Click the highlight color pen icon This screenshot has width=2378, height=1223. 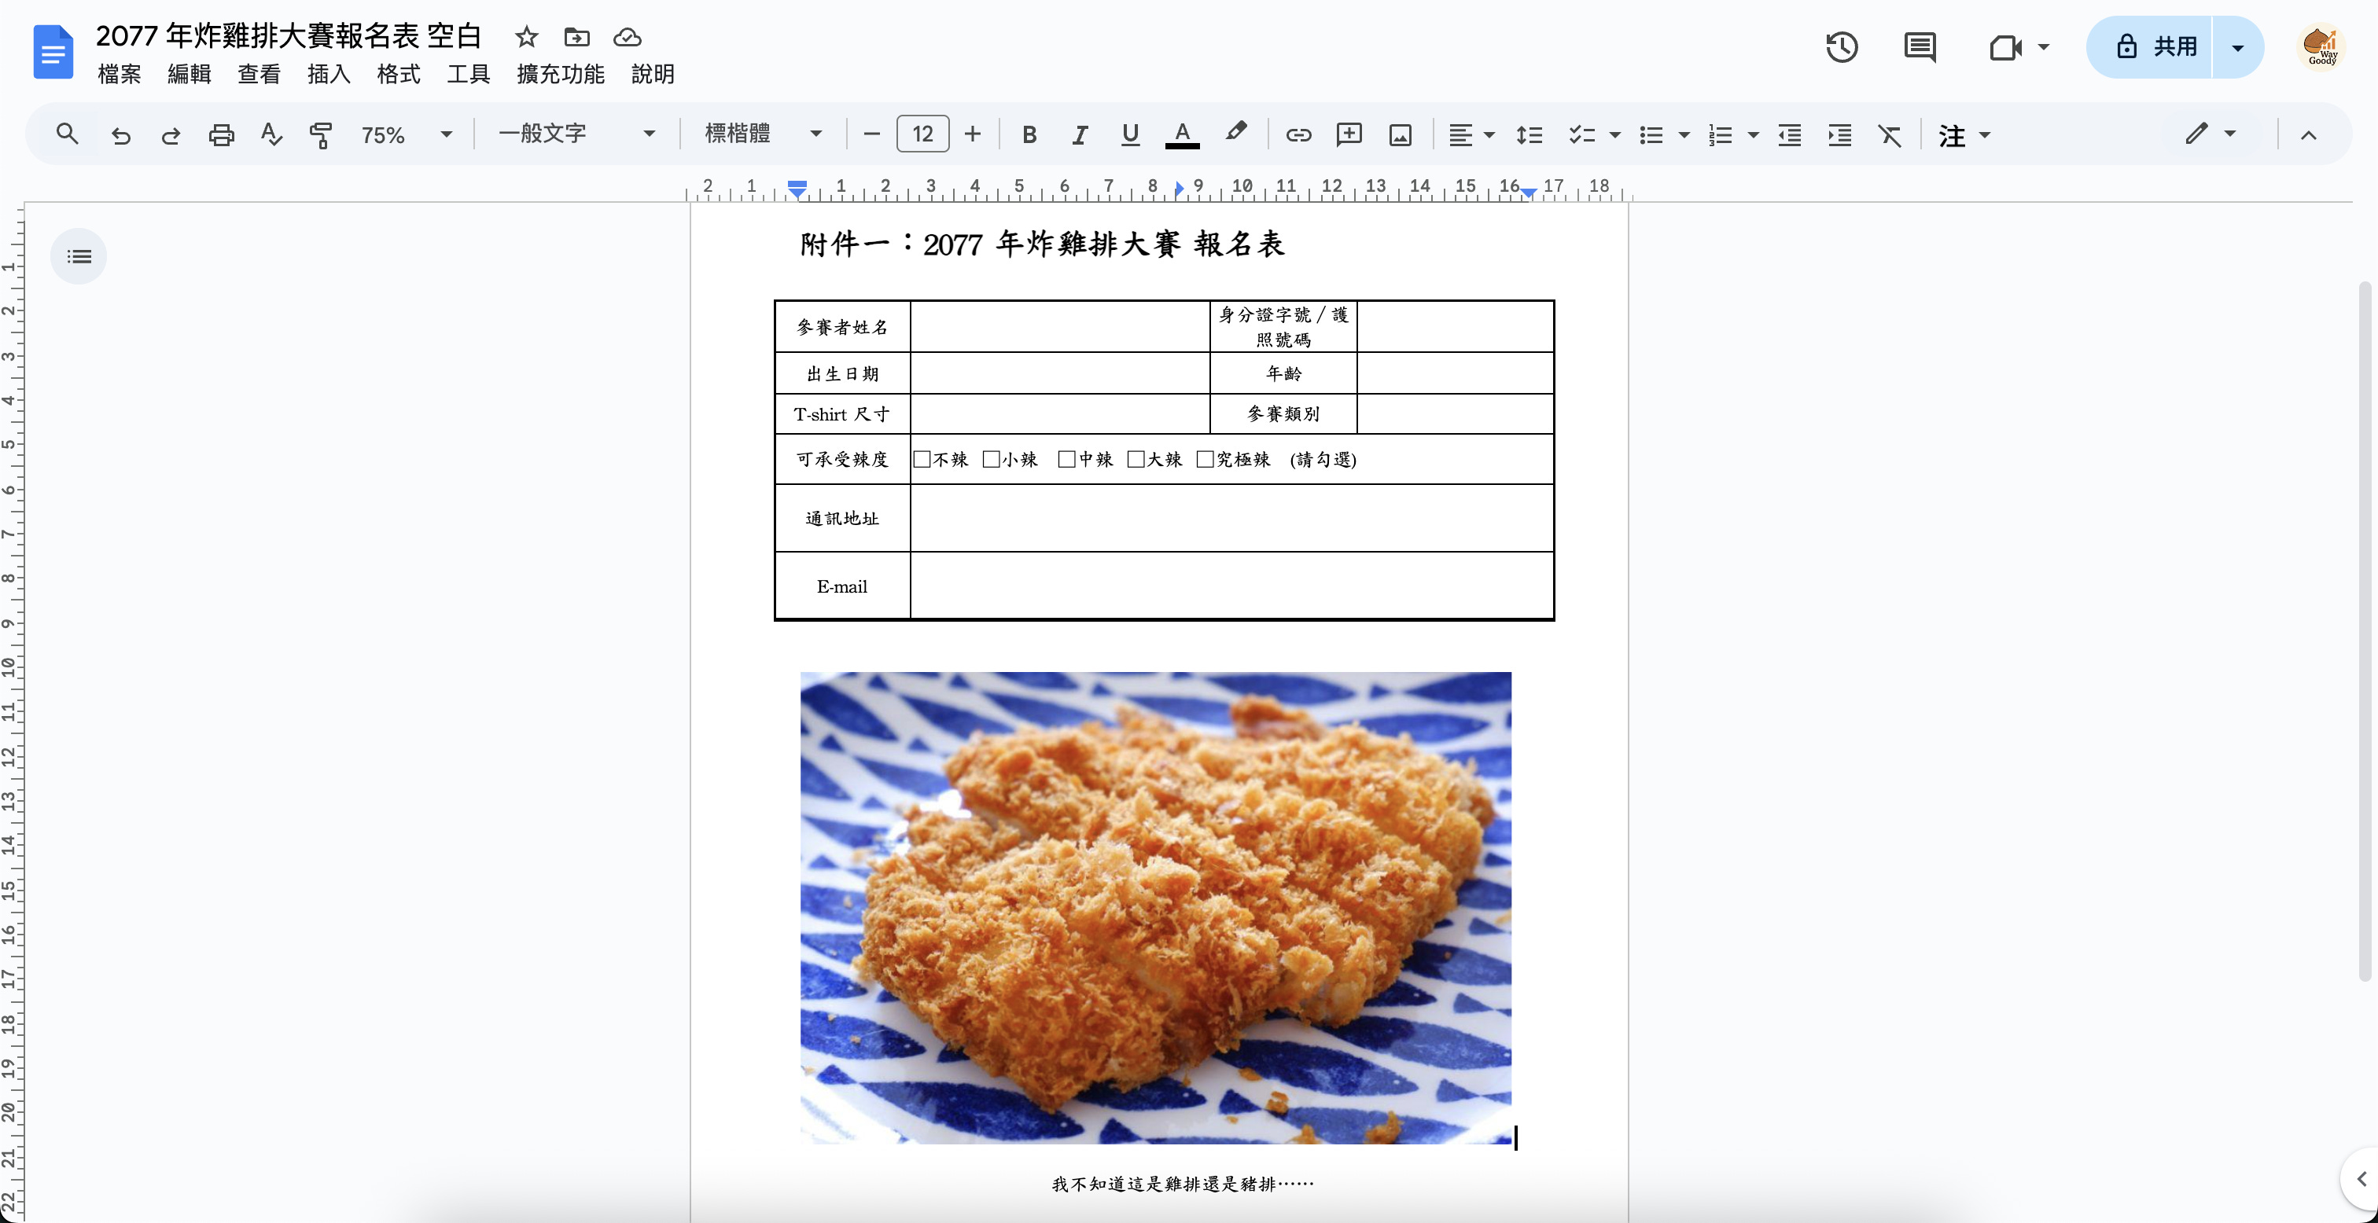[x=1235, y=133]
